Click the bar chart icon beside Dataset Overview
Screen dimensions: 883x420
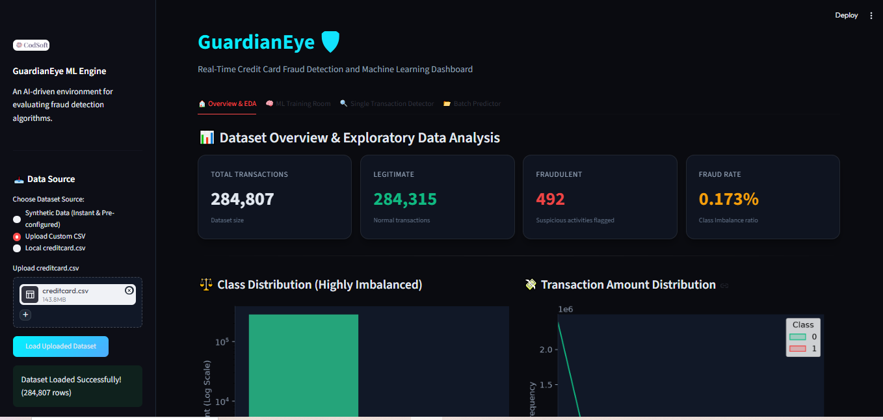tap(207, 137)
